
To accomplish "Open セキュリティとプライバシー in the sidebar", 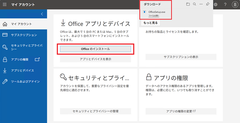I will click(x=23, y=47).
